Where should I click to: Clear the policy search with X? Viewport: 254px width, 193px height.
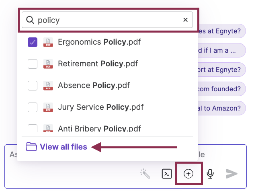pos(185,20)
